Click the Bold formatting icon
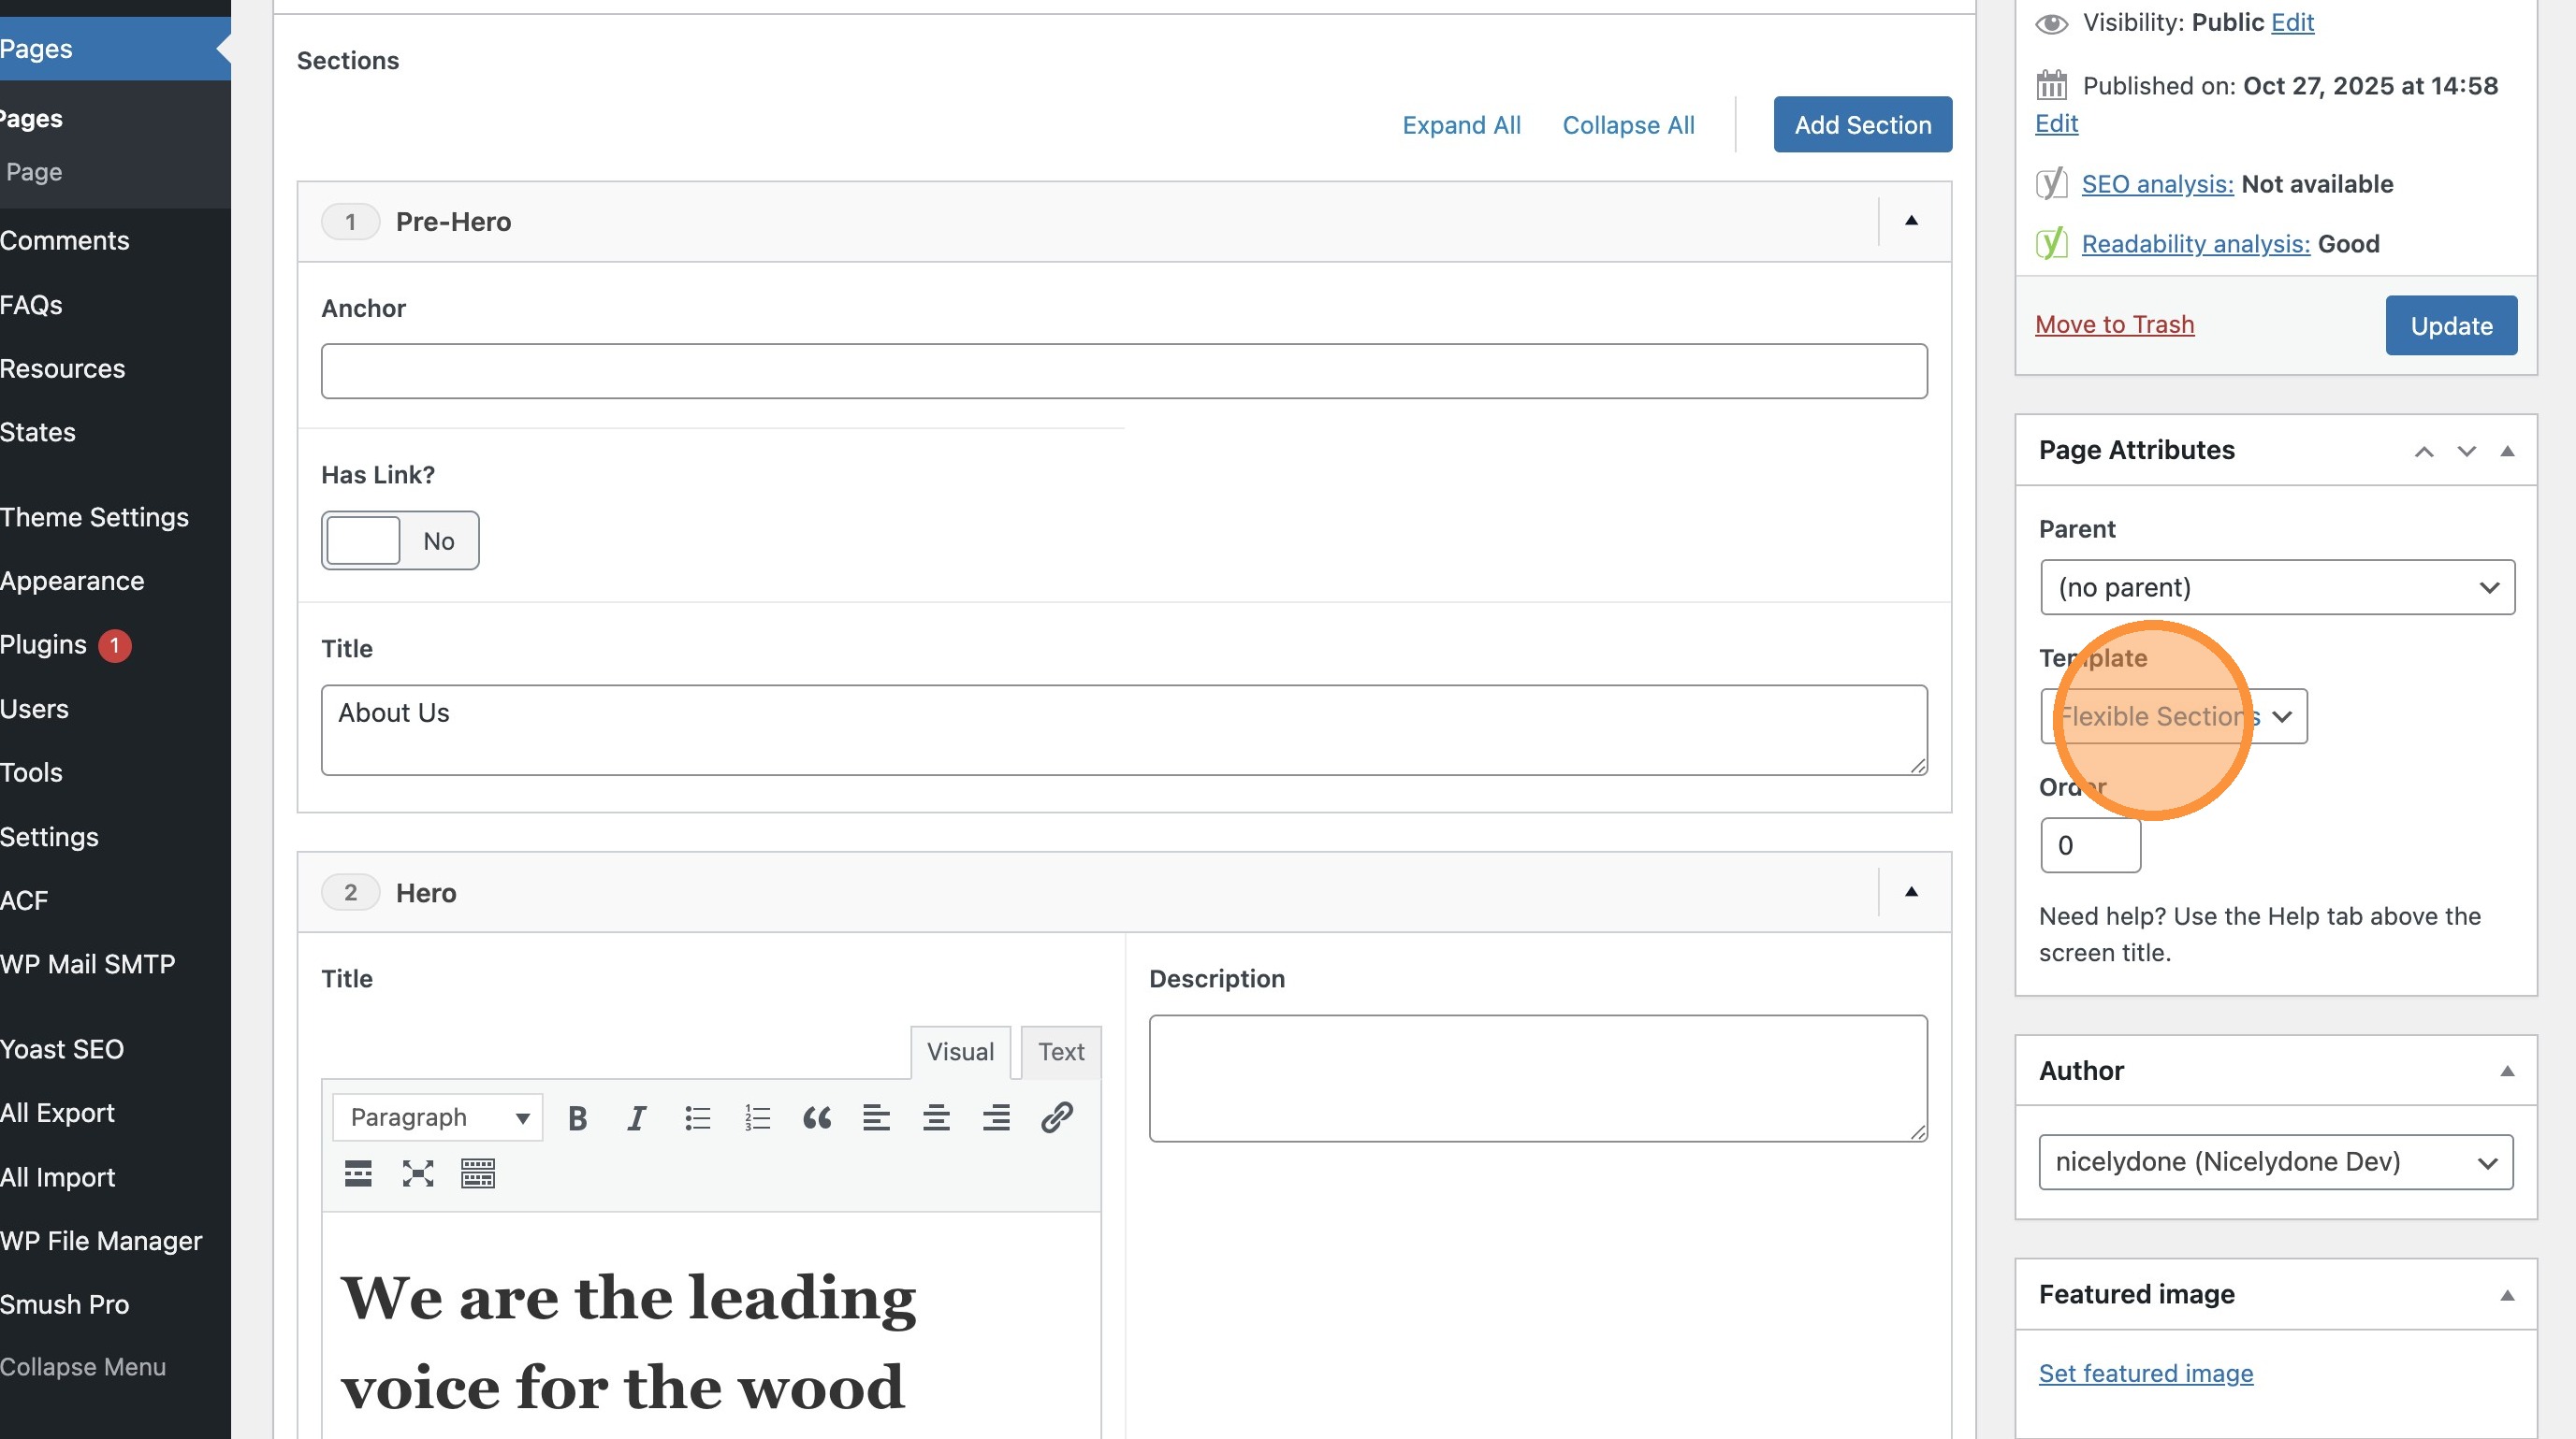 point(577,1117)
